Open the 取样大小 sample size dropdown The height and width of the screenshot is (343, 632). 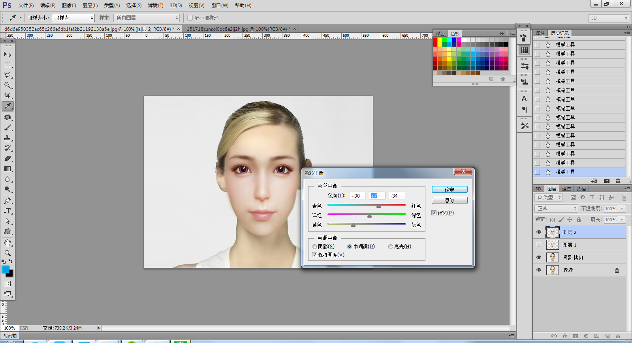pyautogui.click(x=73, y=18)
